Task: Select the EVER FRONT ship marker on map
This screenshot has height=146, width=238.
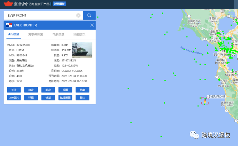Action: (205, 100)
